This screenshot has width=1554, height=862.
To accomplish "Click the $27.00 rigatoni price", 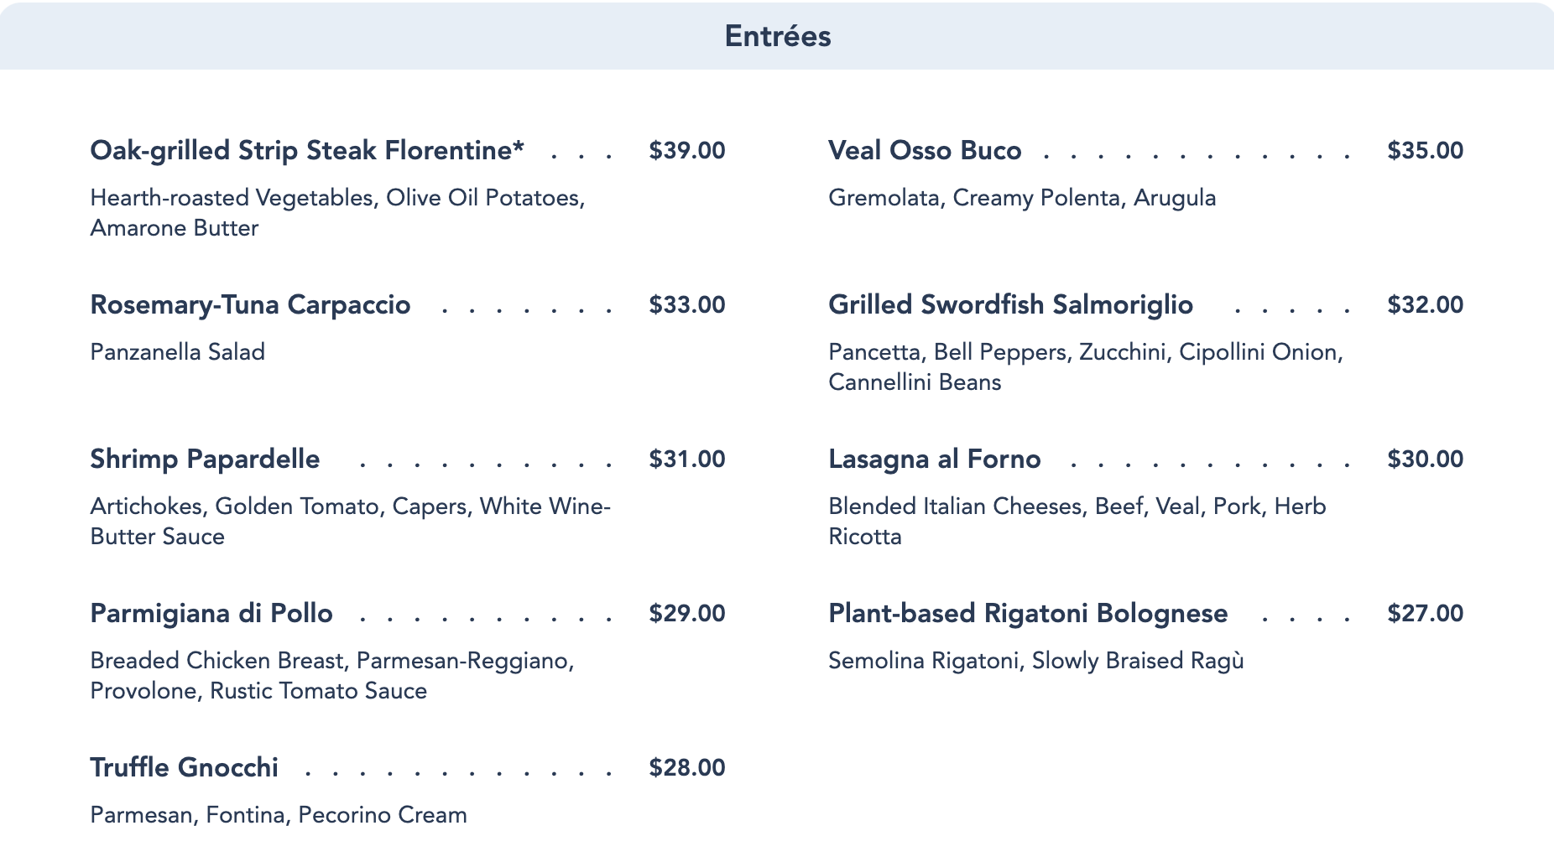I will tap(1425, 614).
